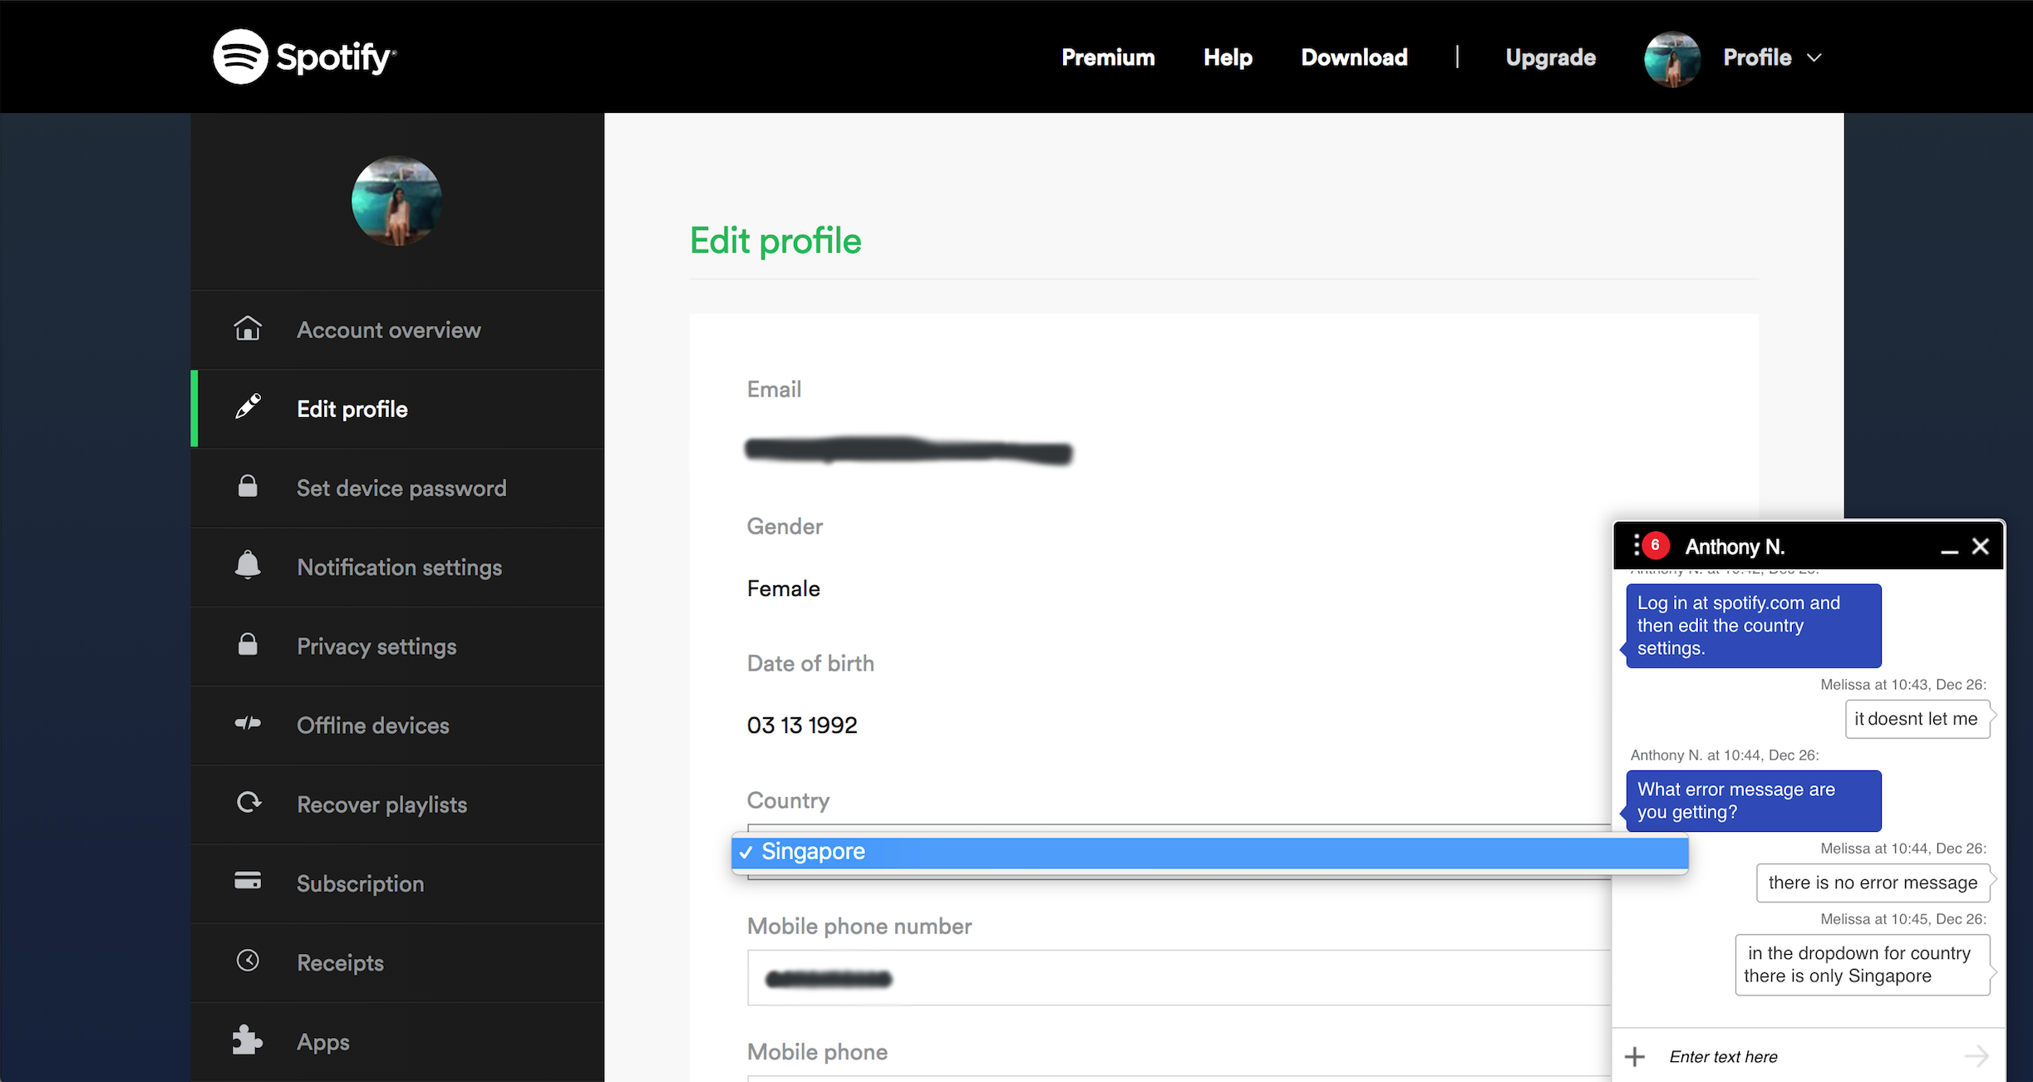
Task: Click the sidebar profile picture thumbnail
Action: click(396, 201)
